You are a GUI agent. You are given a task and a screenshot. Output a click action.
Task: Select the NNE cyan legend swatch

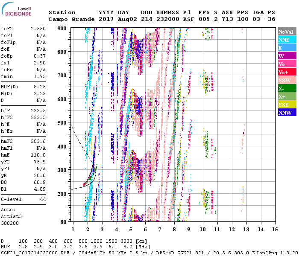287,40
